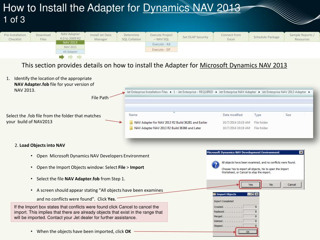Click No in the NAV import dialog
Image resolution: width=320 pixels, height=240 pixels.
(271, 184)
